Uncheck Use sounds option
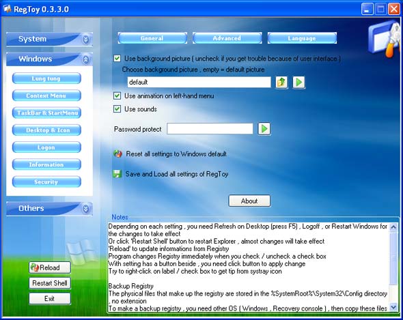This screenshot has height=320, width=403. click(117, 109)
